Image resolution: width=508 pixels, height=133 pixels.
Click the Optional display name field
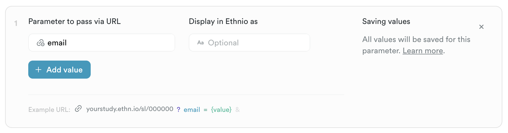pos(254,43)
